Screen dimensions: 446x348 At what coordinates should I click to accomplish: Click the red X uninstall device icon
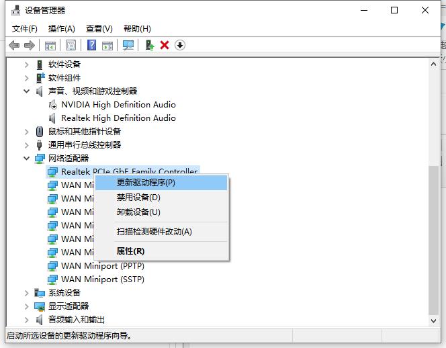pyautogui.click(x=165, y=45)
